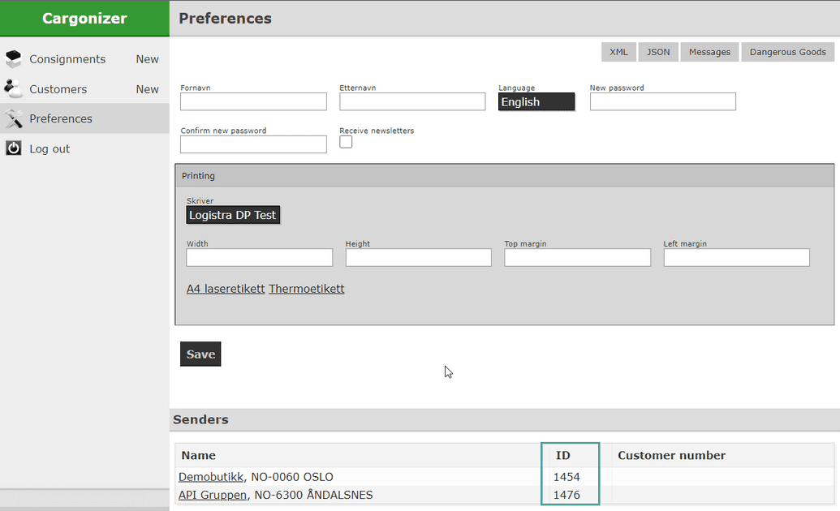
Task: Click the Log out power icon
Action: pyautogui.click(x=14, y=148)
